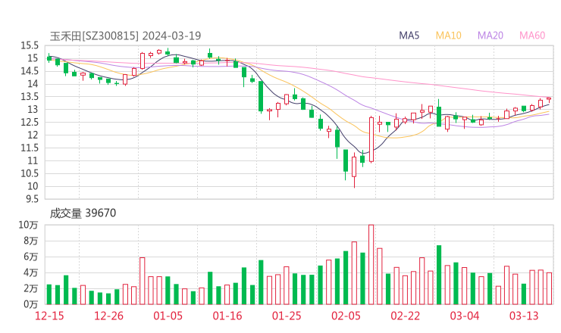Click the MA5 legend label

click(x=409, y=36)
